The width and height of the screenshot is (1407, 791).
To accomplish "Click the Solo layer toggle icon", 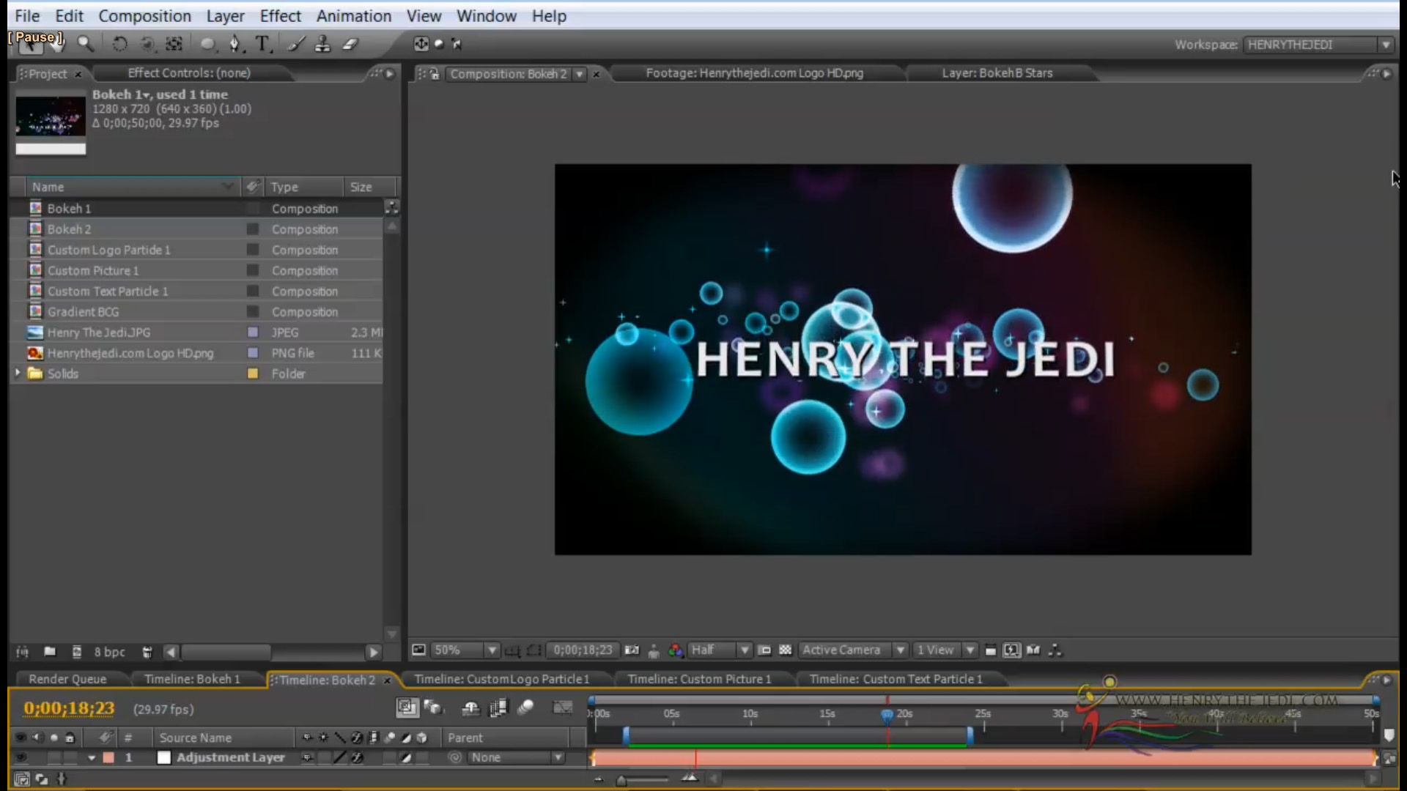I will click(x=54, y=736).
